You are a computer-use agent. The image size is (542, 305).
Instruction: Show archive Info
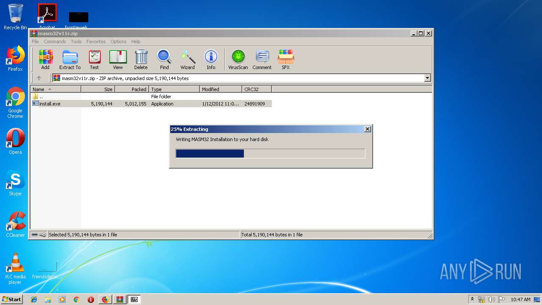click(211, 60)
